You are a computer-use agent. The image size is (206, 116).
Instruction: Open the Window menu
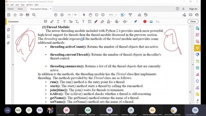(30, 5)
